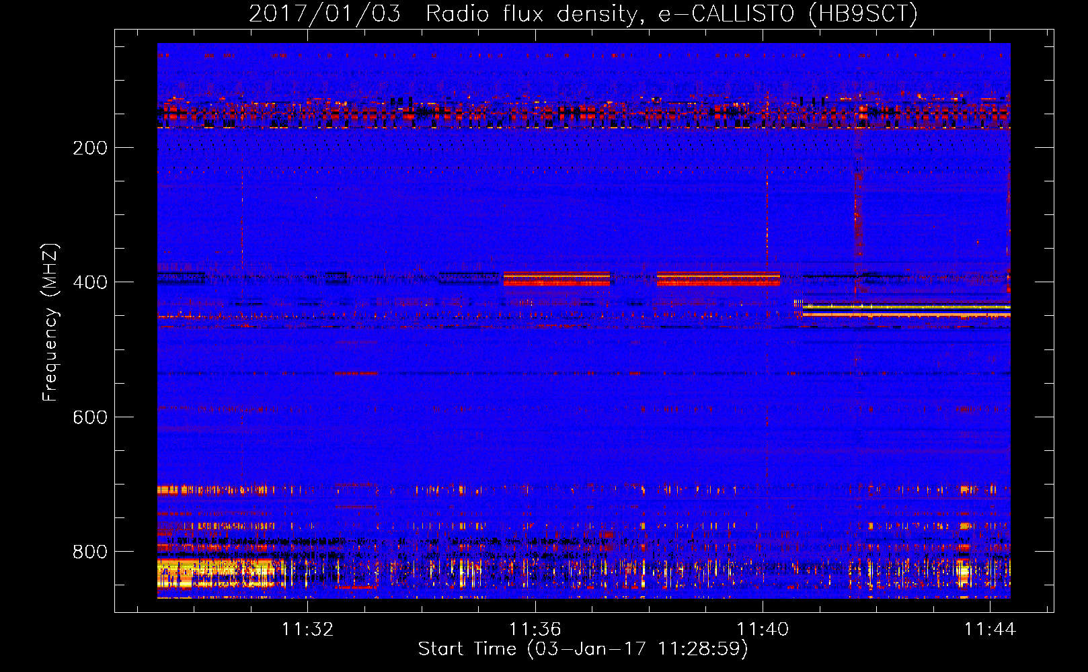The image size is (1088, 672).
Task: Select the Frequency (MHZ) axis label
Action: pyautogui.click(x=50, y=323)
